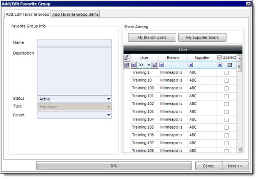258x179 pixels.
Task: Click the My Branch Users button
Action: tap(152, 38)
